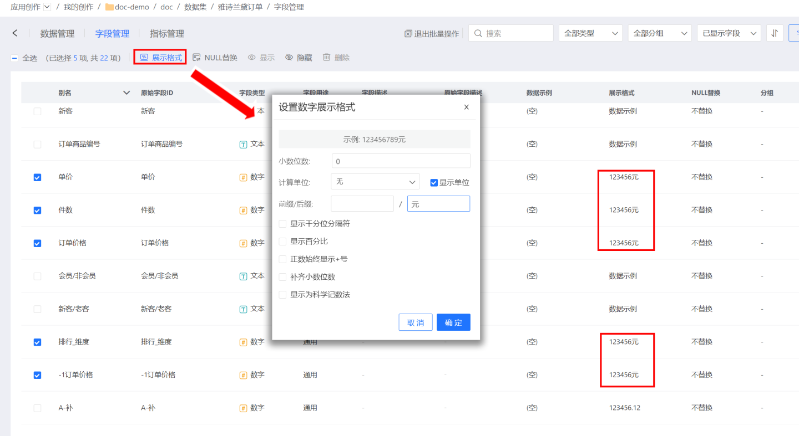Expand the 全部类型 filter dropdown
Screen dimensions: 799x436
click(x=590, y=33)
